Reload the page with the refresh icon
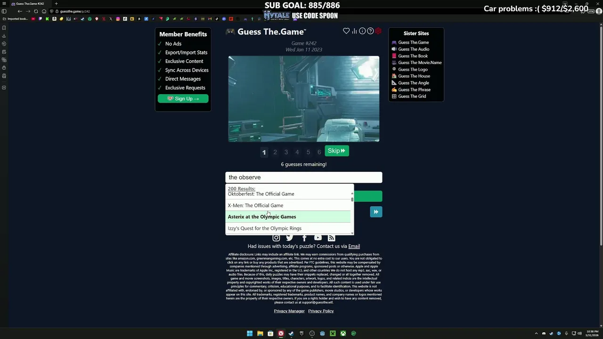The width and height of the screenshot is (603, 339). point(36,11)
